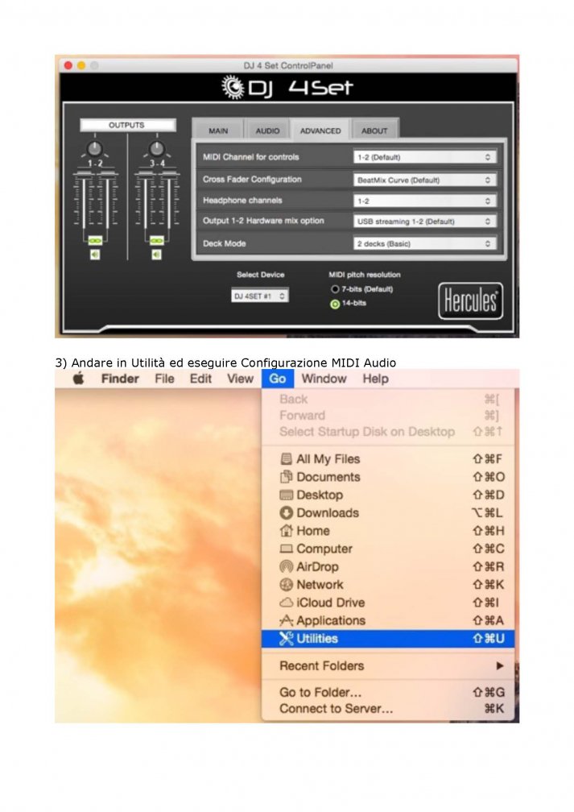Image resolution: width=574 pixels, height=812 pixels.
Task: Click the Hercules logo
Action: (470, 301)
